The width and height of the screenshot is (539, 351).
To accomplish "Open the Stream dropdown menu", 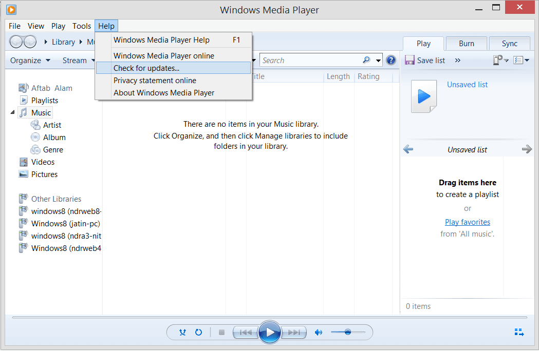I will pos(79,61).
